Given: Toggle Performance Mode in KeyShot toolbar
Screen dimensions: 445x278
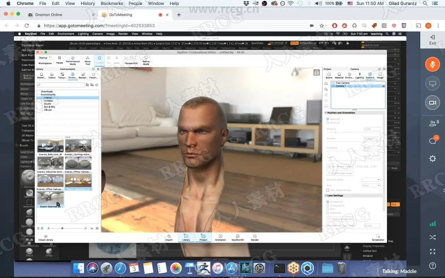Looking at the screenshot, I should (x=73, y=61).
